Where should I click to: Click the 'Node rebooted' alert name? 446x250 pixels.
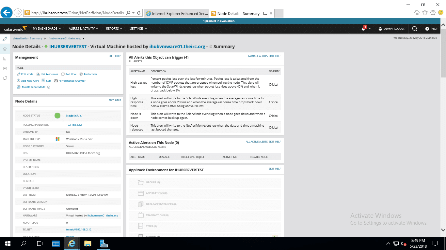pos(137,128)
